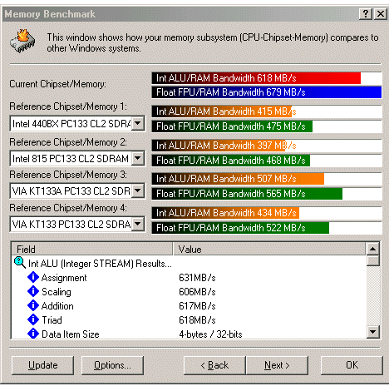Click the info icon next to Triad
This screenshot has height=386, width=389.
click(x=33, y=319)
